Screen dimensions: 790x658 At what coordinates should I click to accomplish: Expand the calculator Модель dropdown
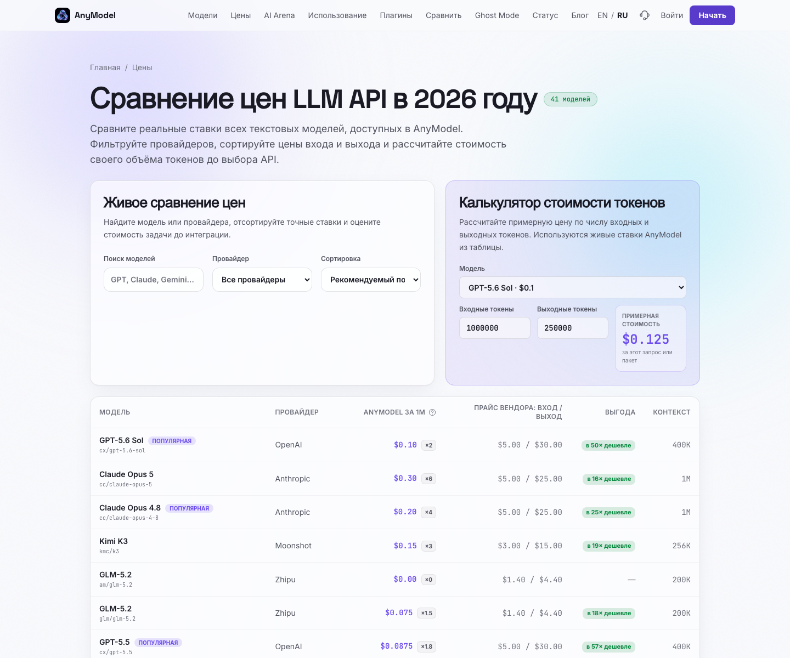[573, 287]
